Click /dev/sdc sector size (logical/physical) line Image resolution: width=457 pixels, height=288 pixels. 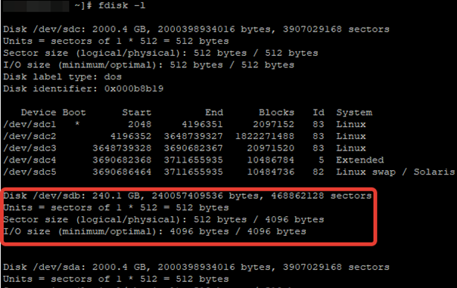pos(160,53)
